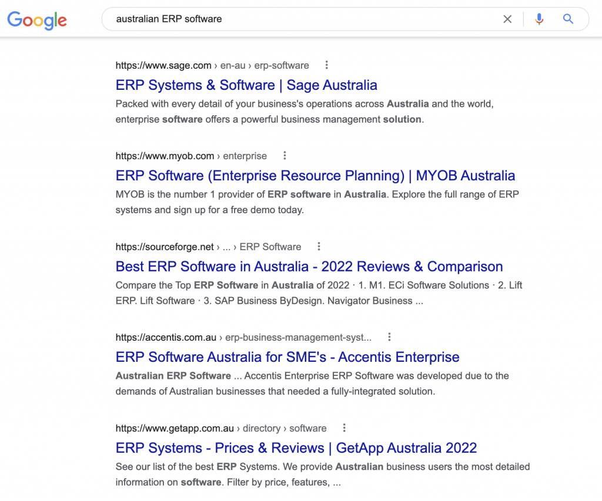Click snippet 'MYOB is the number 1 provider'

317,202
